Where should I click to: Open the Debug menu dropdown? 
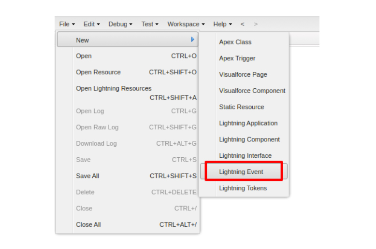(x=120, y=24)
